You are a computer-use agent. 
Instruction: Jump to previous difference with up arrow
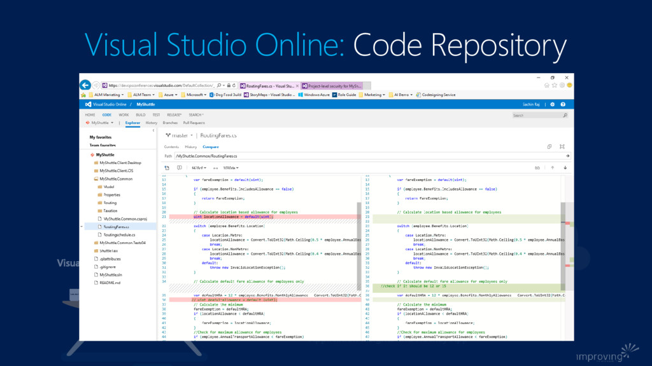pos(553,168)
